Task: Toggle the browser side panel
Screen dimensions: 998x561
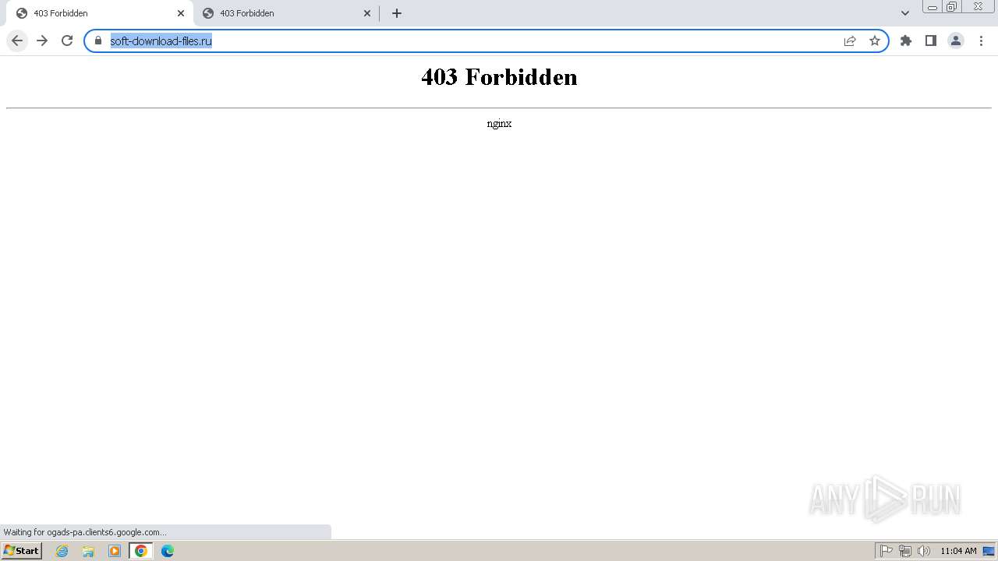Action: 931,41
